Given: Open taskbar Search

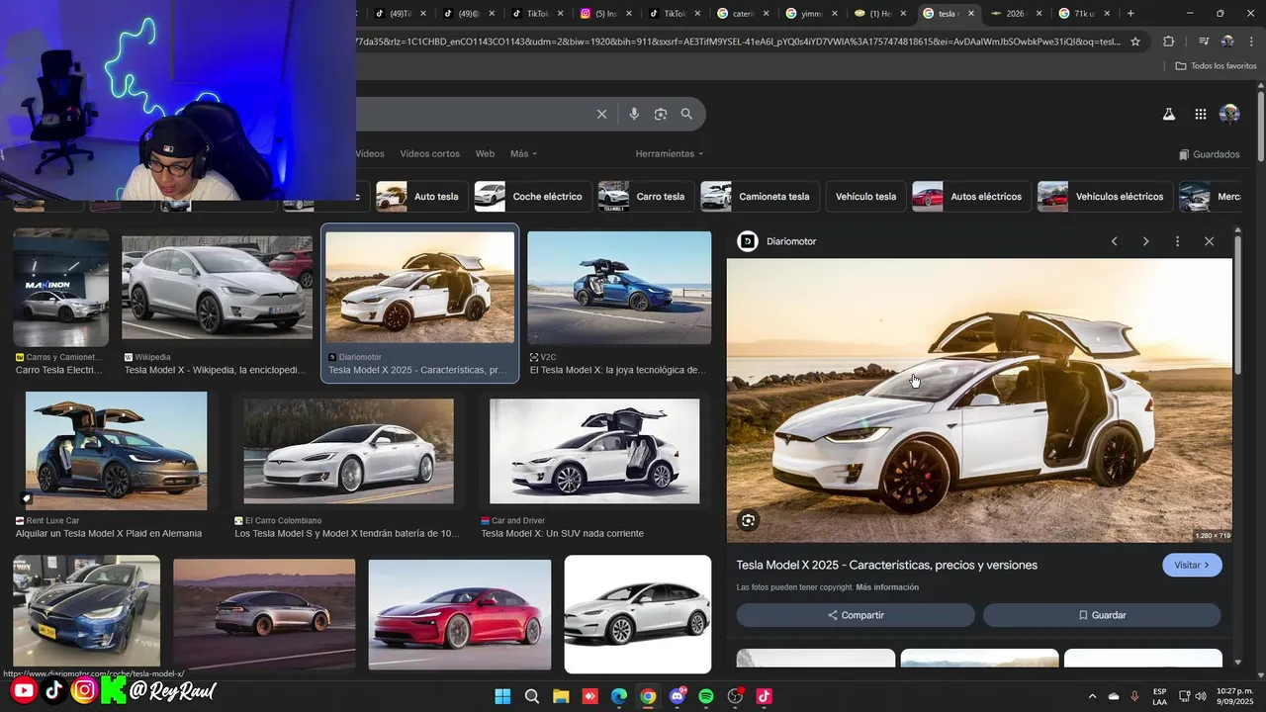Looking at the screenshot, I should (x=532, y=696).
